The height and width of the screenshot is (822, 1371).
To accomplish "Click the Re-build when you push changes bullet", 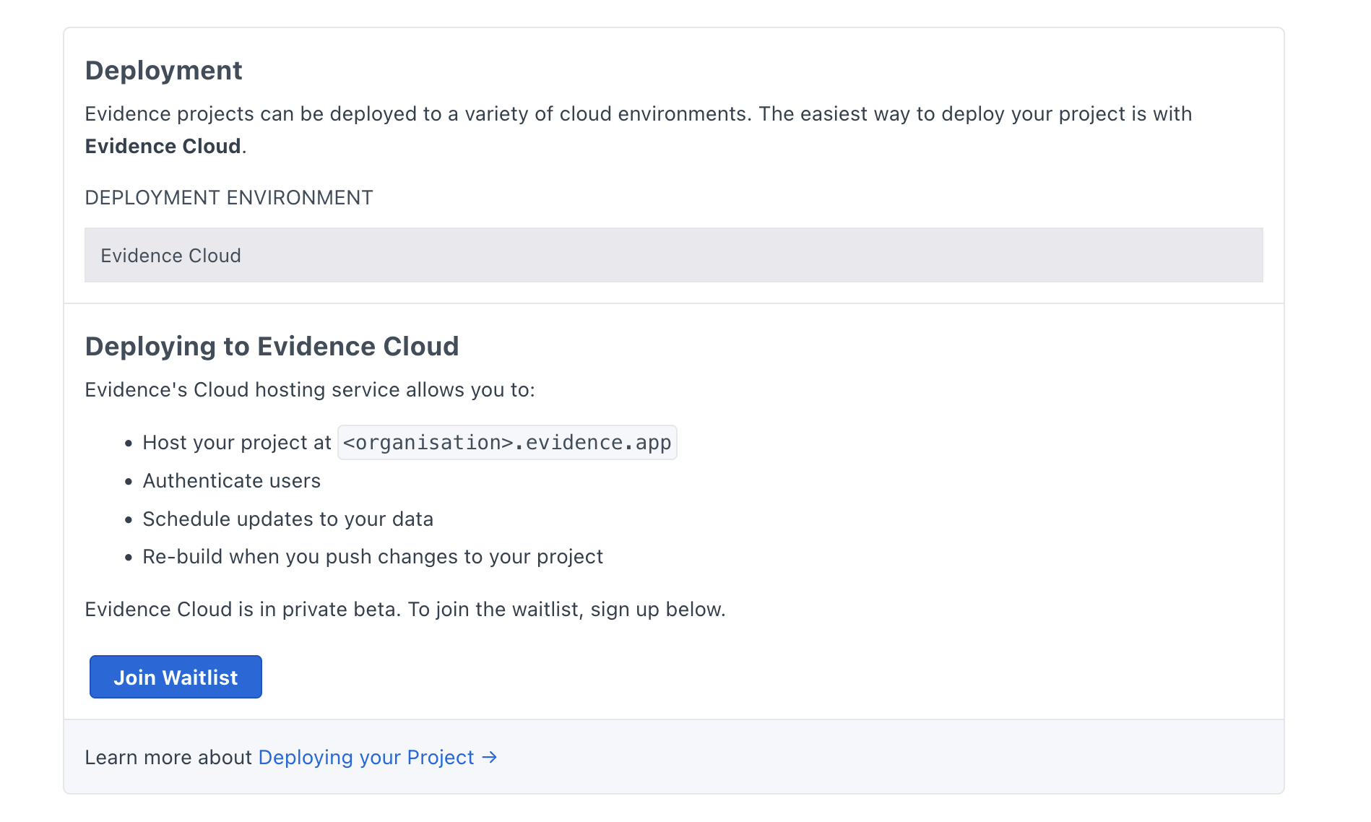I will click(x=373, y=556).
